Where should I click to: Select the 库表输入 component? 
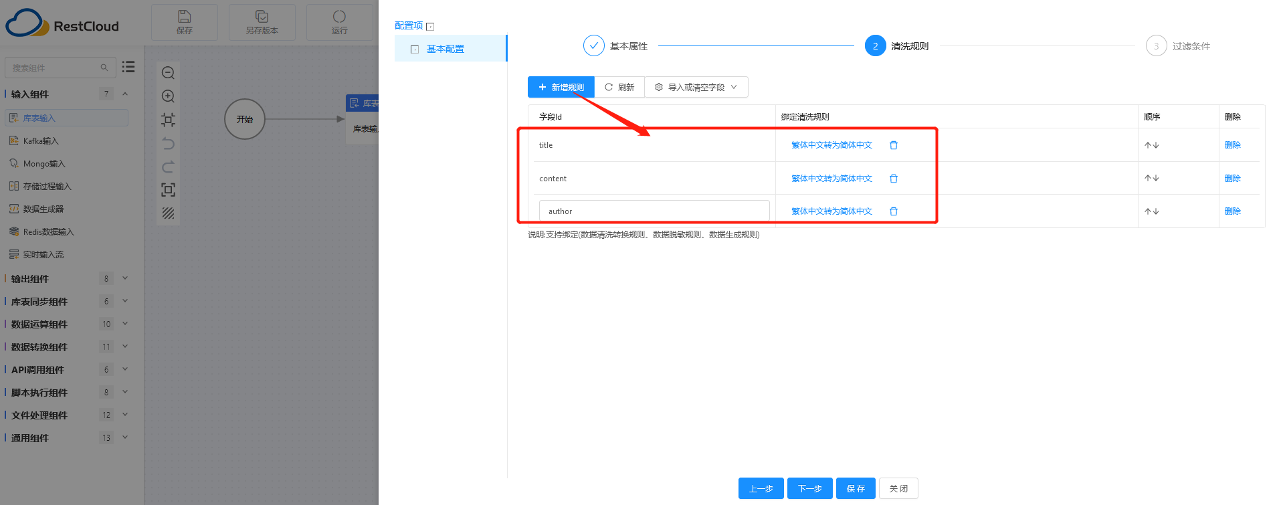[66, 118]
